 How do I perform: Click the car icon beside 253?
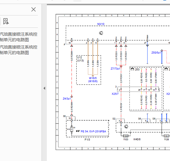pyautogui.click(x=132, y=69)
